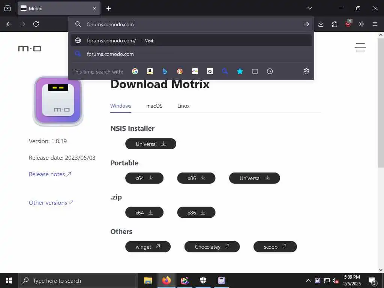The height and width of the screenshot is (288, 384).
Task: Open search settings gear icon
Action: (x=306, y=71)
